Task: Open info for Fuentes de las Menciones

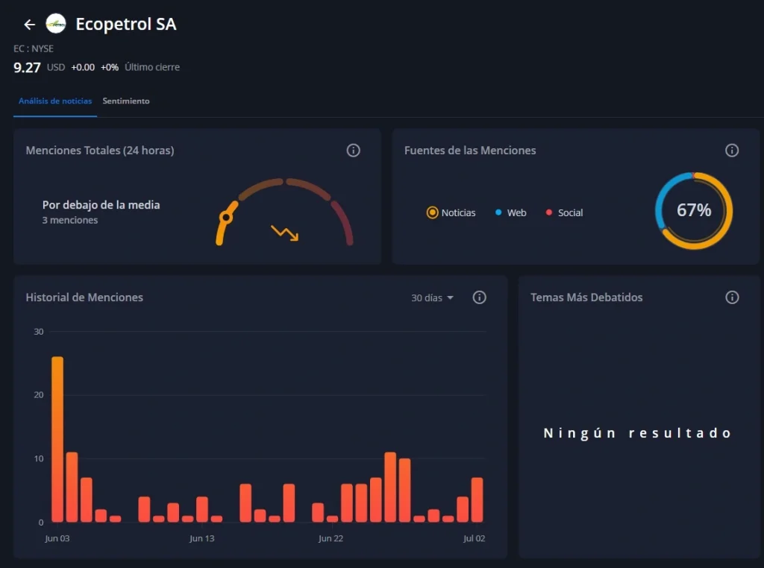Action: [x=732, y=151]
